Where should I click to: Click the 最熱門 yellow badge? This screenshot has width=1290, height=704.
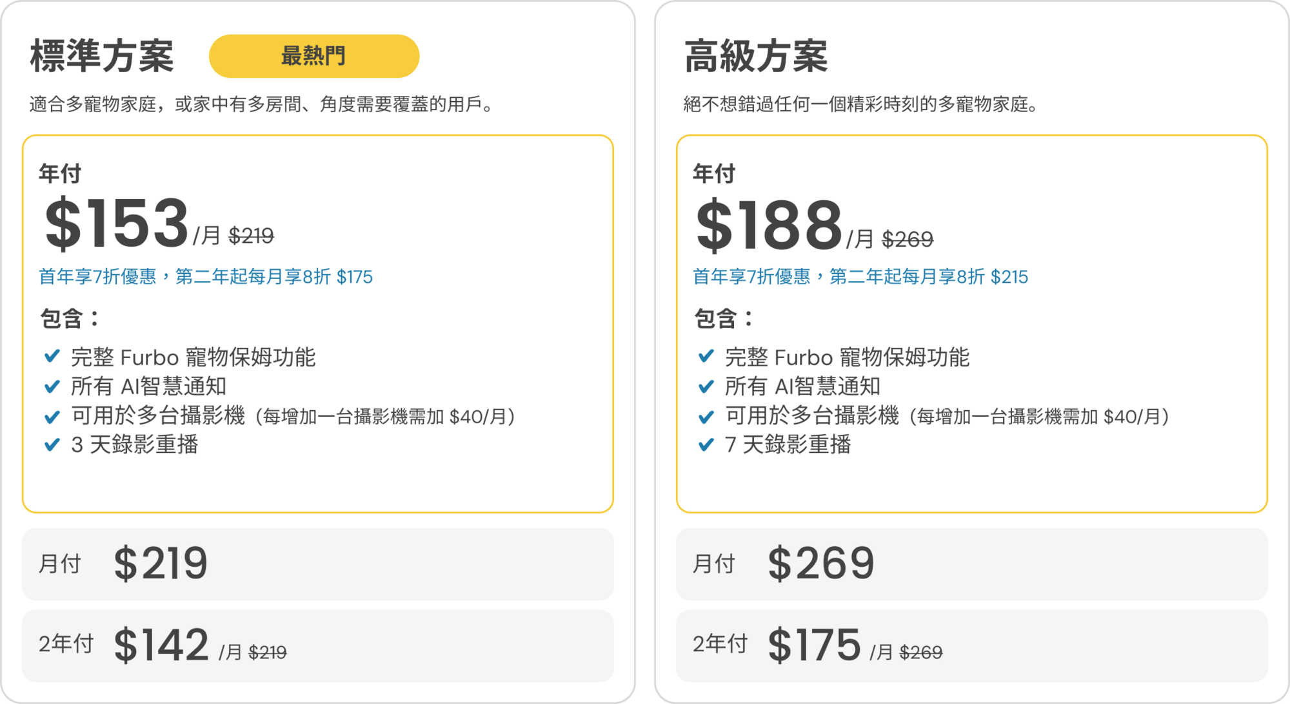pos(314,56)
